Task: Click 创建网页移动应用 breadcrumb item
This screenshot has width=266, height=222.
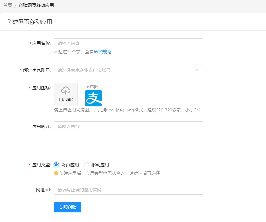Action: tap(36, 5)
